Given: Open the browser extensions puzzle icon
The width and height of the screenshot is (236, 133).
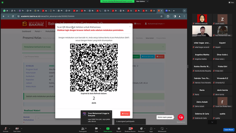Looking at the screenshot, I should coord(168,16).
